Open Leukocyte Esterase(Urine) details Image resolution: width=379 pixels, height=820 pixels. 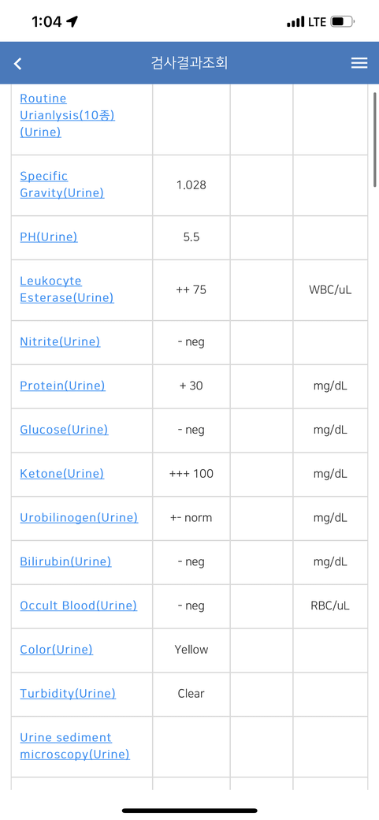(67, 289)
